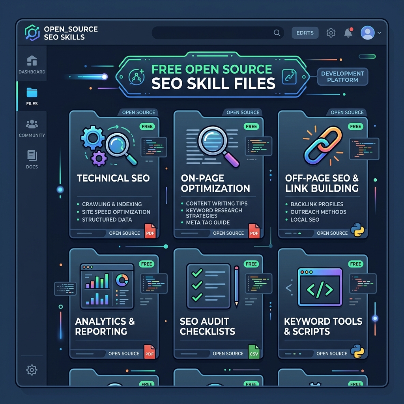This screenshot has width=404, height=404.
Task: Select Crawling & Indexing list item
Action: click(x=112, y=204)
